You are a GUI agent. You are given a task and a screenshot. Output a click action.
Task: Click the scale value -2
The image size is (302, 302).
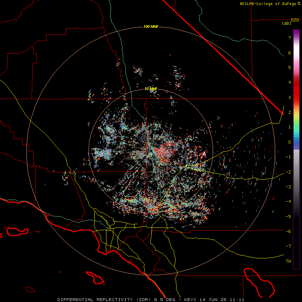click(288, 172)
